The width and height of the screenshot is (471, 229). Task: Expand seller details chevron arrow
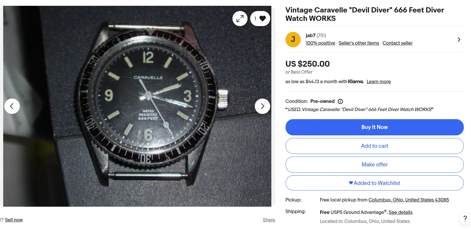coord(459,39)
